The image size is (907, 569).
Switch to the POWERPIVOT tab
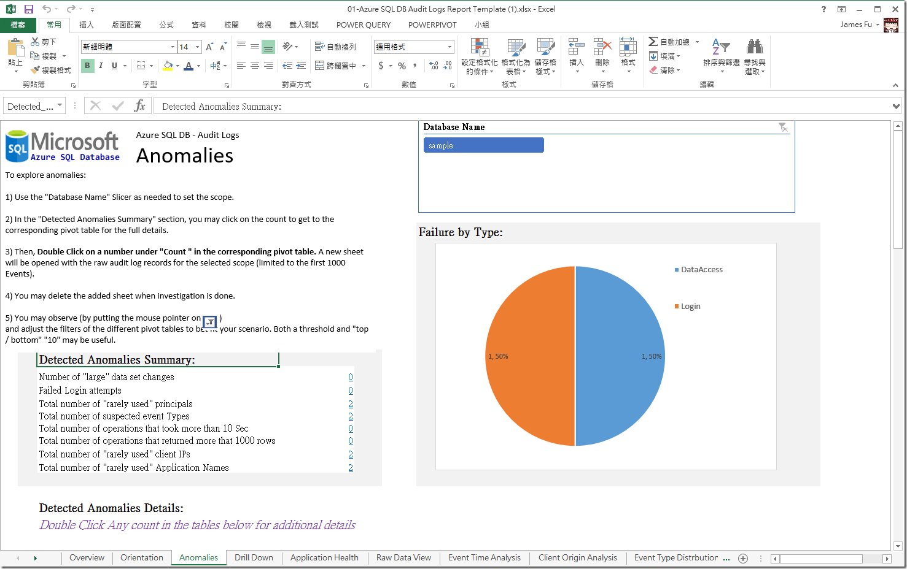coord(432,25)
